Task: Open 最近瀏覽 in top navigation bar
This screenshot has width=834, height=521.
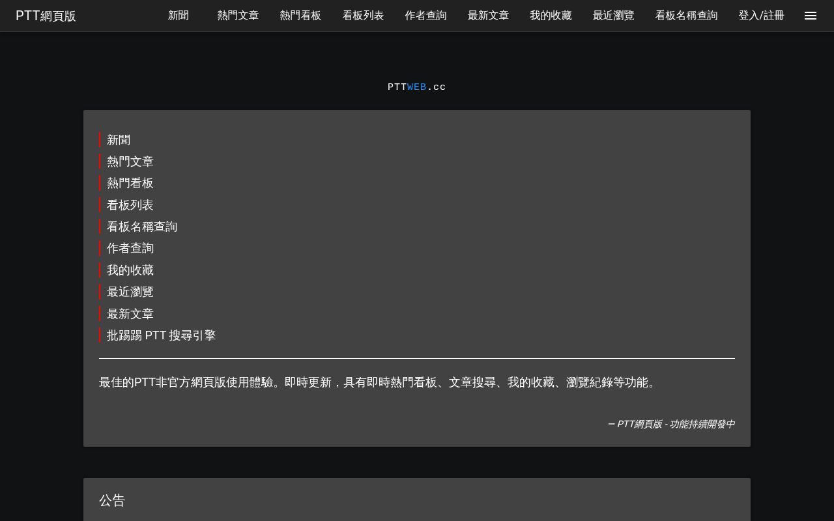Action: pyautogui.click(x=613, y=16)
